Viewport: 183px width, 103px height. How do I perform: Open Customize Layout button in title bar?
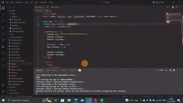pos(163,2)
